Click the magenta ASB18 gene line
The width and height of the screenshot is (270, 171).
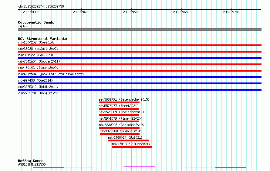140,167
